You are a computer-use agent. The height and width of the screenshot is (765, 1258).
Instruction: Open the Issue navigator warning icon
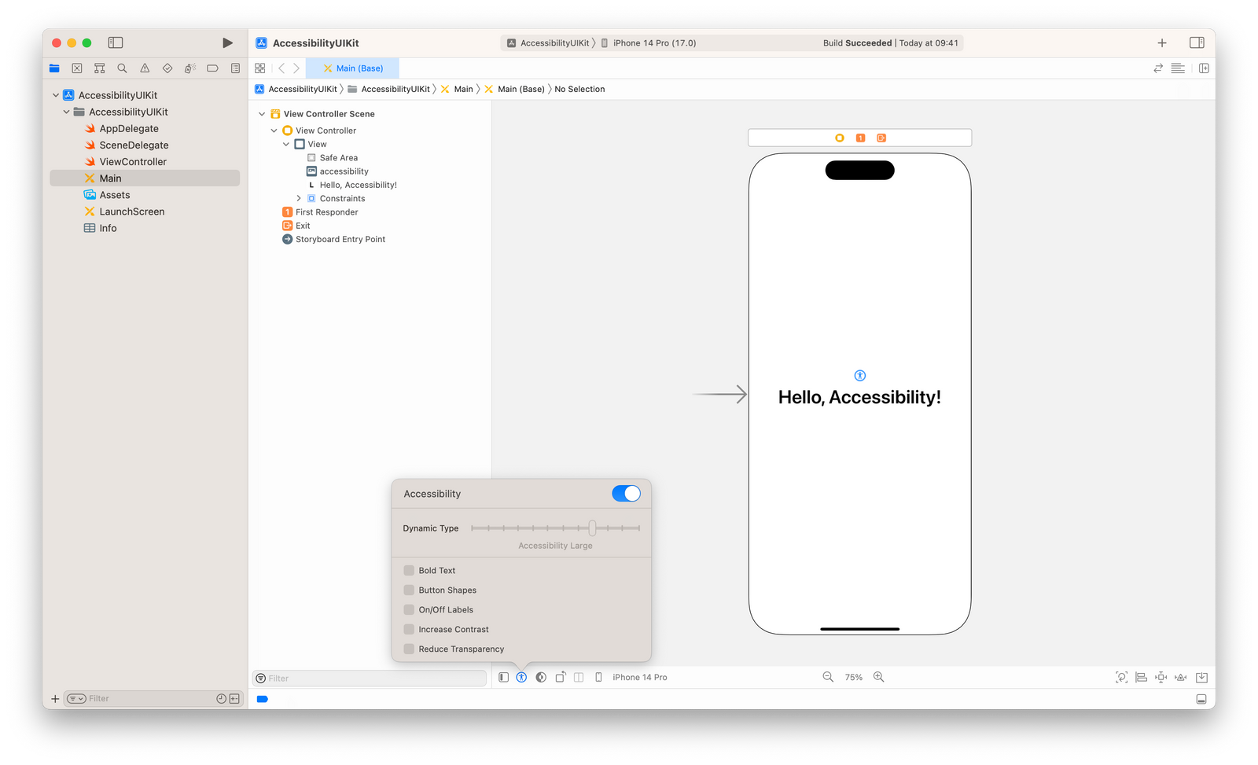(144, 68)
